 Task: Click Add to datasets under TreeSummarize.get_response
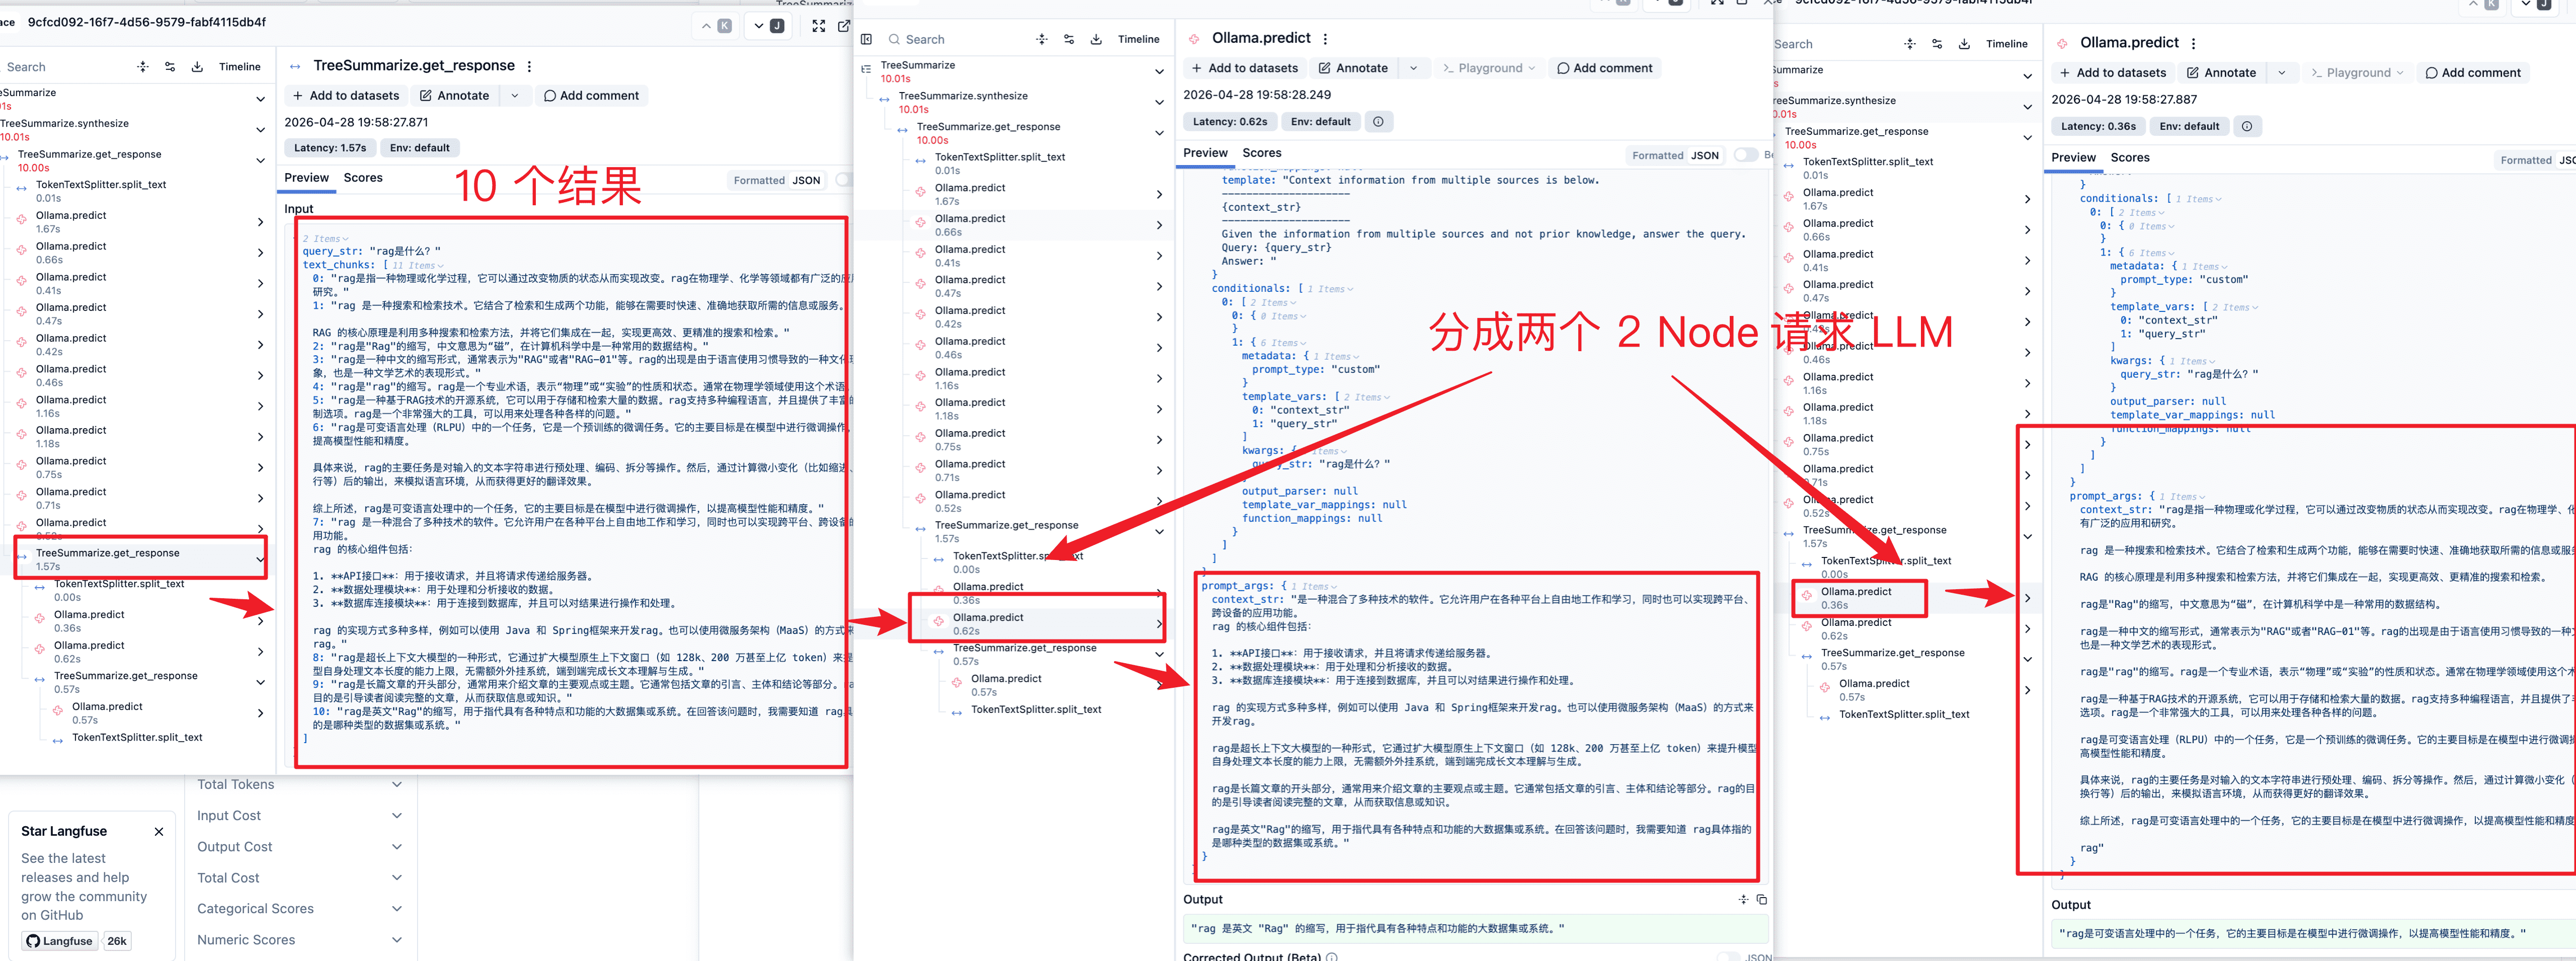click(x=345, y=96)
